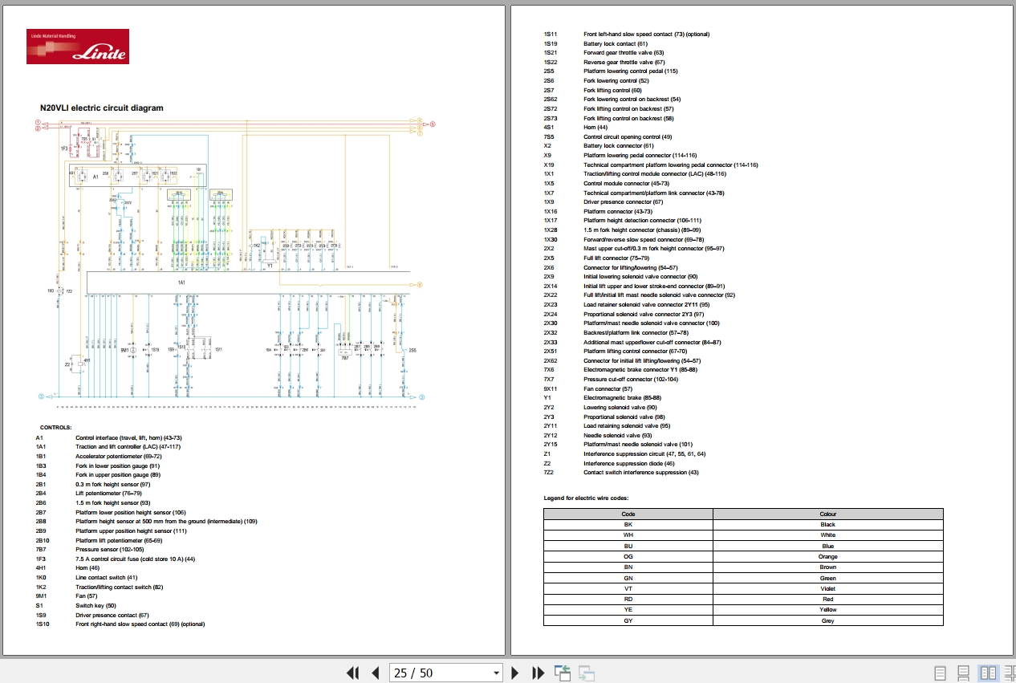Screen dimensions: 1016x683
Task: Click the Linde logo on the page
Action: (x=78, y=47)
